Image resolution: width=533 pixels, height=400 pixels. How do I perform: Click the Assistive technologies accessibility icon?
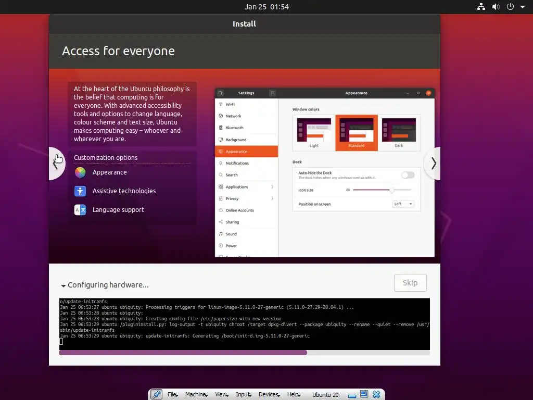point(80,191)
